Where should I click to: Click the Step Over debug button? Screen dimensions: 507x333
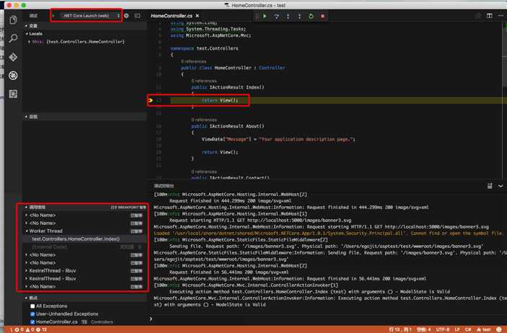click(276, 15)
